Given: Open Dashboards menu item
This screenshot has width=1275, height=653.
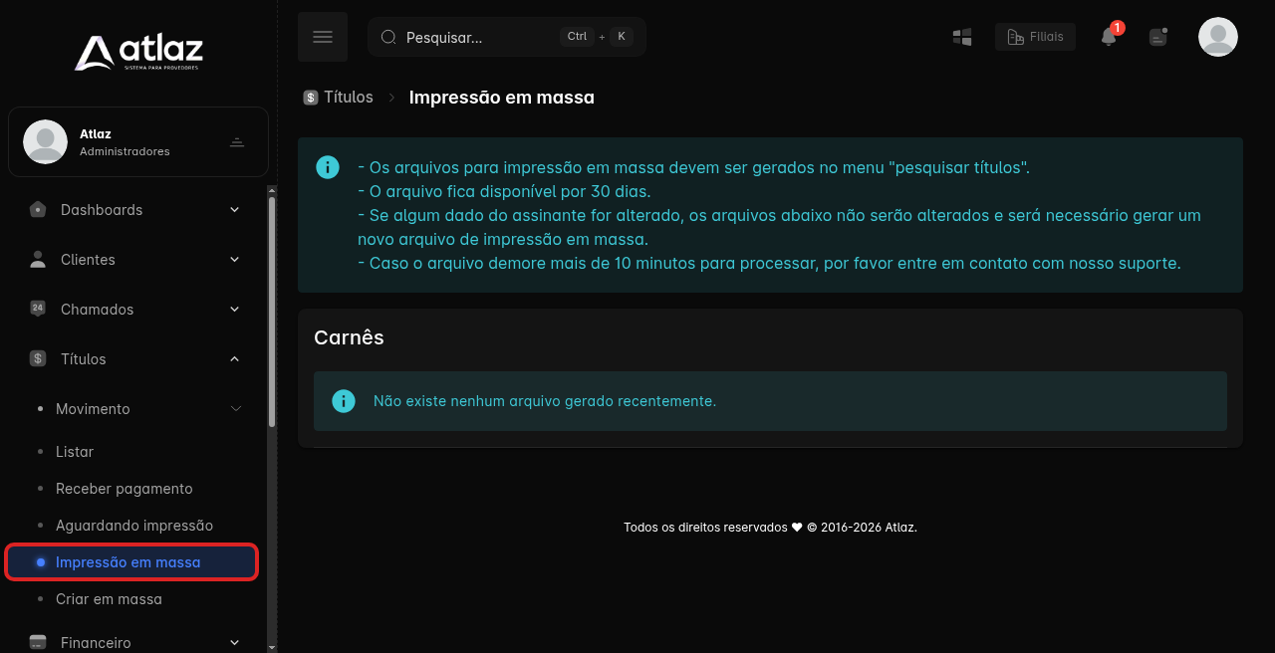Looking at the screenshot, I should (x=137, y=209).
